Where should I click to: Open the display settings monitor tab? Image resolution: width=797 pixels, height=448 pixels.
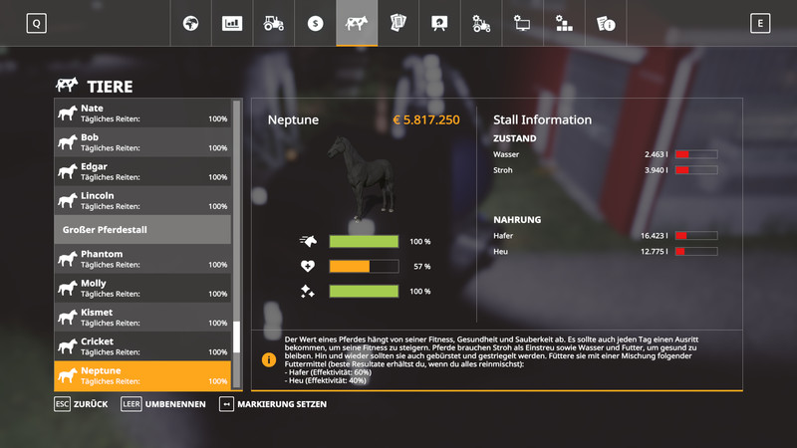[522, 23]
